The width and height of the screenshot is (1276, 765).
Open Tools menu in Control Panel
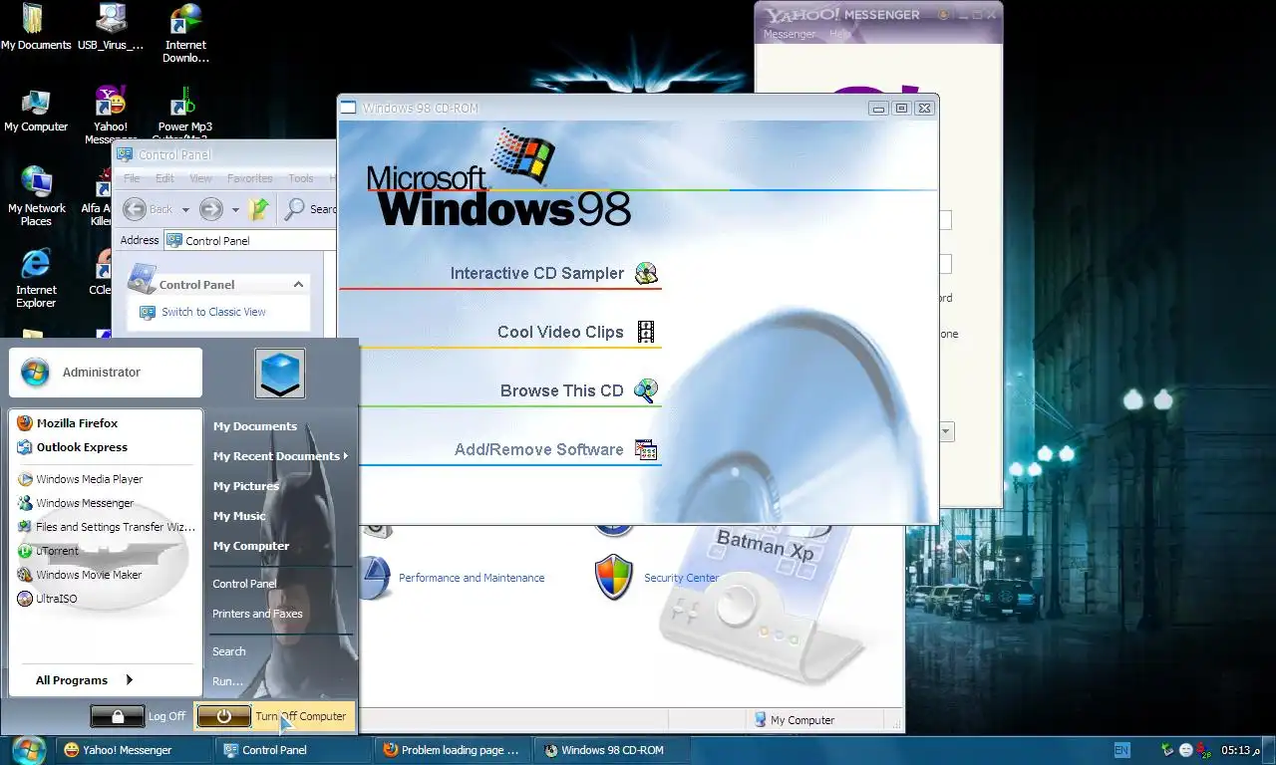pos(301,178)
